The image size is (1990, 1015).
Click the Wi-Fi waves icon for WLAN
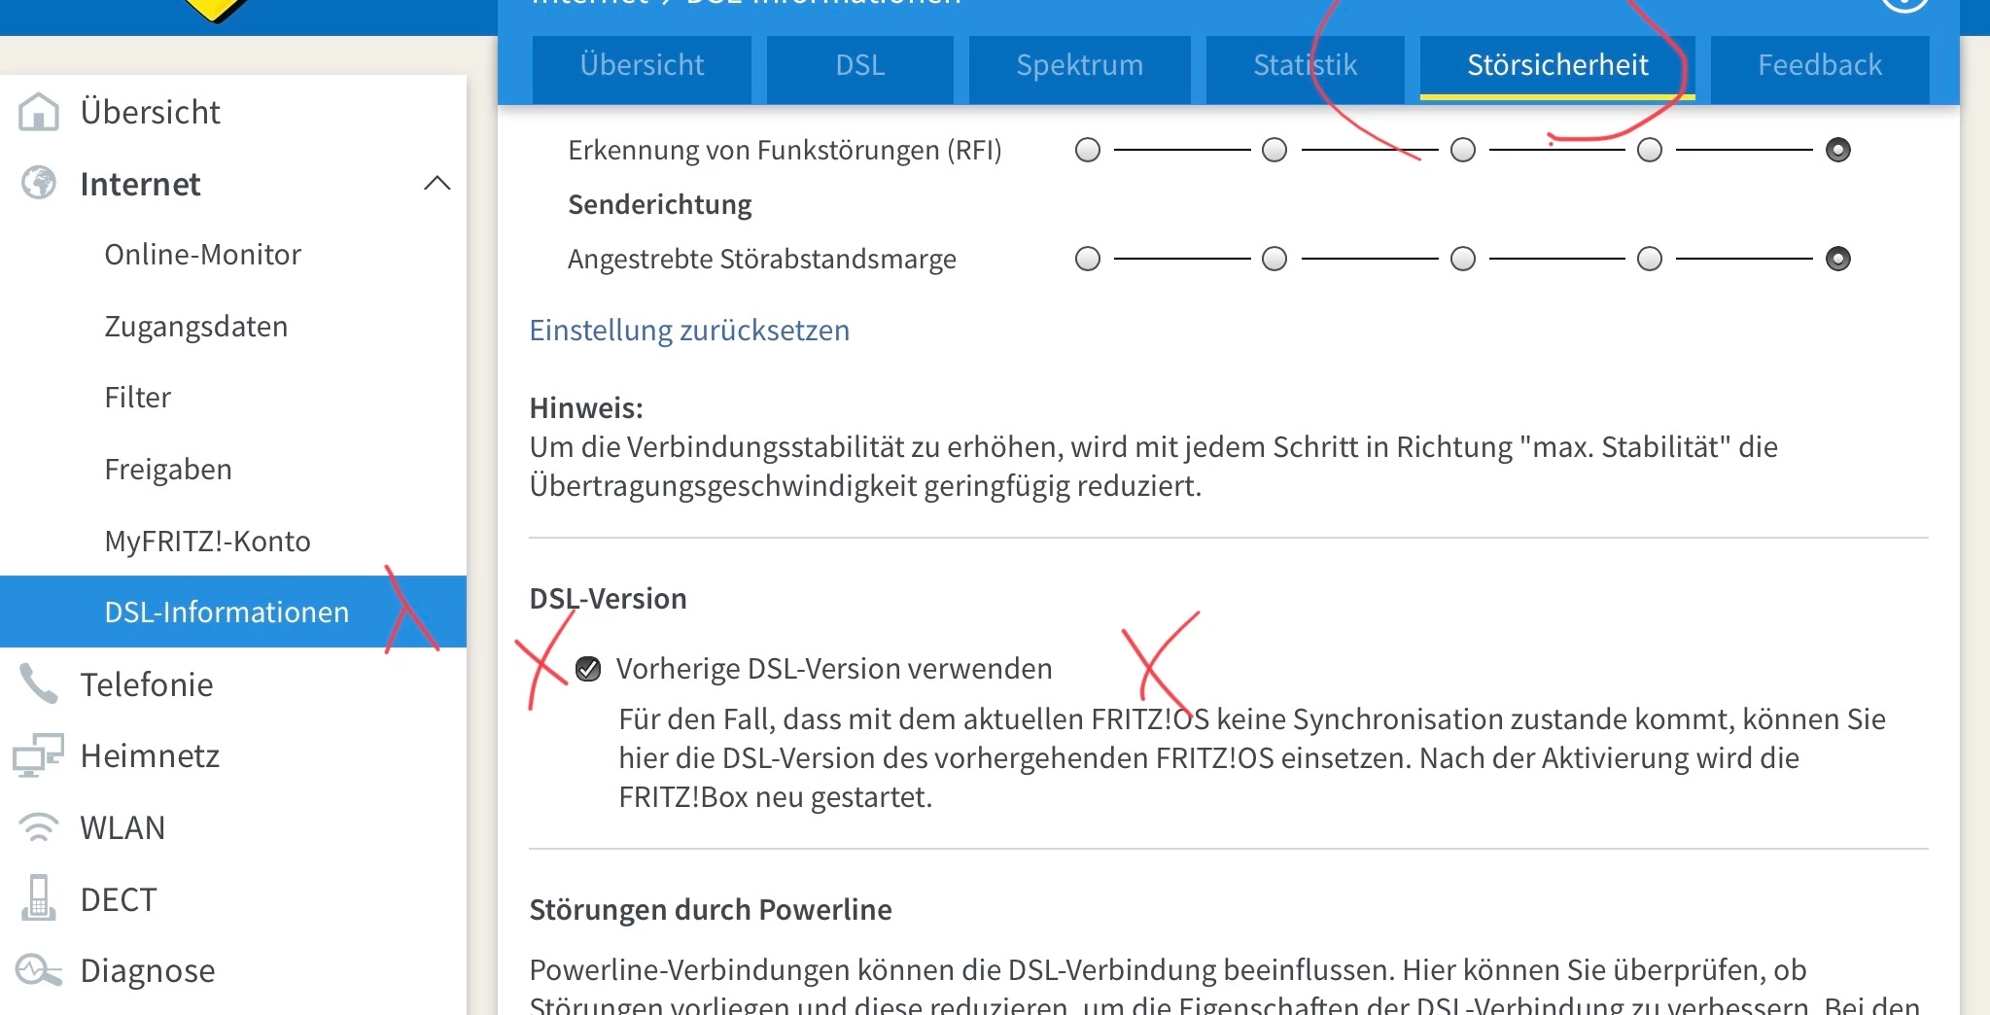point(39,827)
